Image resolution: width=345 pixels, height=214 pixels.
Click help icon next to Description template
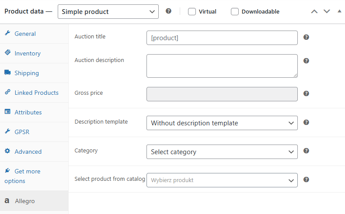pyautogui.click(x=306, y=122)
